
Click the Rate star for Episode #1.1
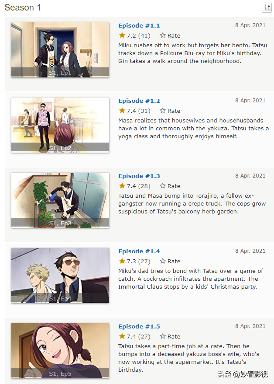pos(163,35)
